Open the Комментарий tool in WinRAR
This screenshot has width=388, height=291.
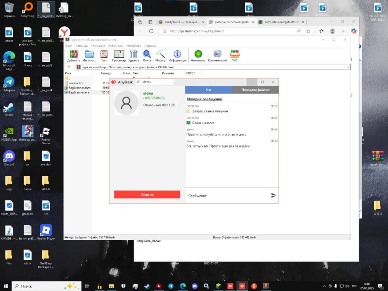217,55
